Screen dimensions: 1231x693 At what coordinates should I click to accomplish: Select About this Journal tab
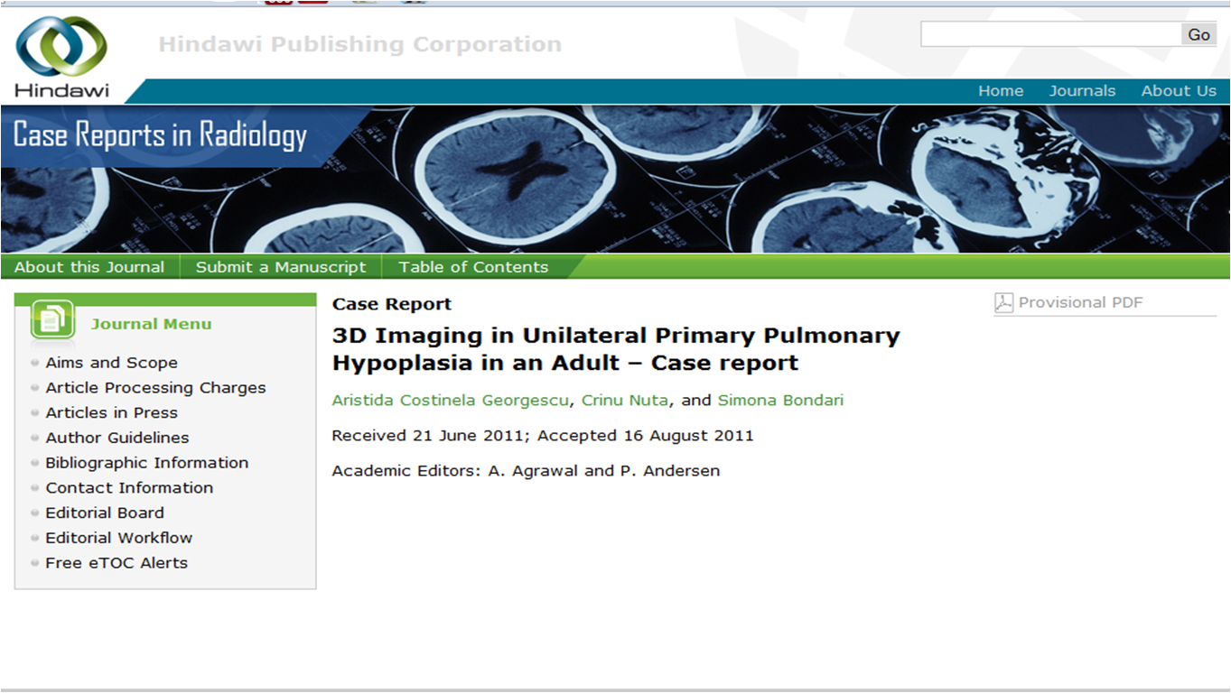(x=89, y=267)
